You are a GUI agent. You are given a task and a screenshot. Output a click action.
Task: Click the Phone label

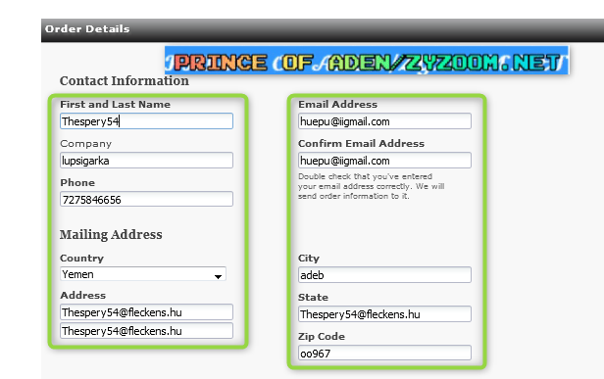77,182
